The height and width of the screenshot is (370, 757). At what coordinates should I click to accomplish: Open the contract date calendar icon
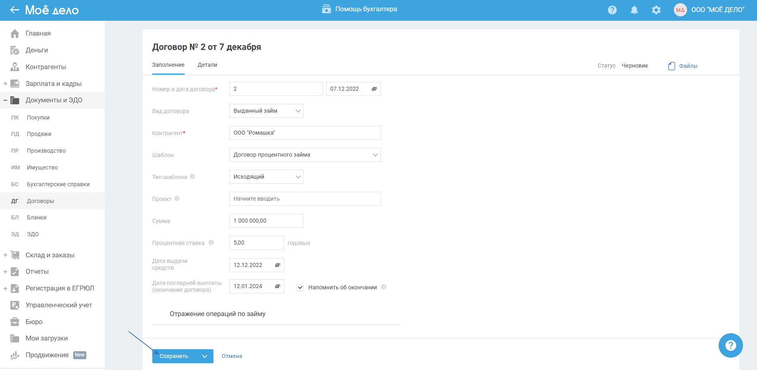374,89
